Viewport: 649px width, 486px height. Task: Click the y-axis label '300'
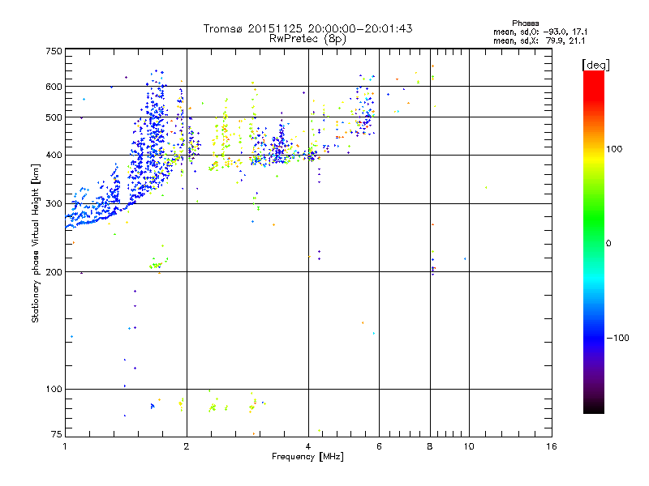pos(54,203)
